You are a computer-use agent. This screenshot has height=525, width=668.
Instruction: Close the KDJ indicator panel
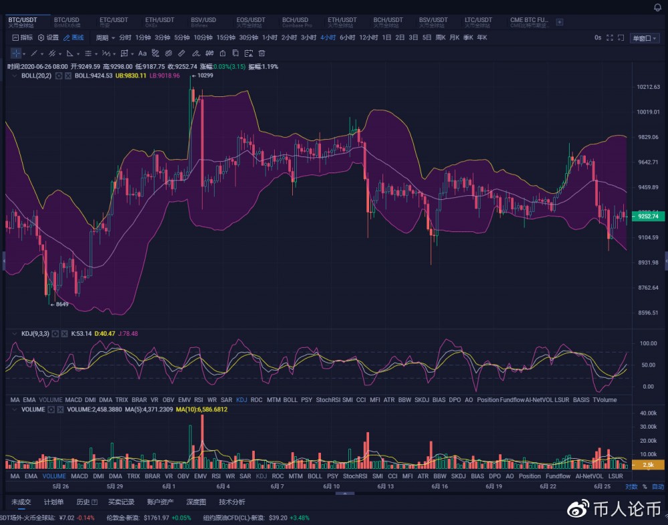point(66,333)
